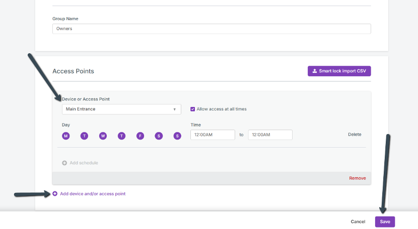The width and height of the screenshot is (418, 229).
Task: Click the start time field 12:00AM
Action: [x=213, y=135]
